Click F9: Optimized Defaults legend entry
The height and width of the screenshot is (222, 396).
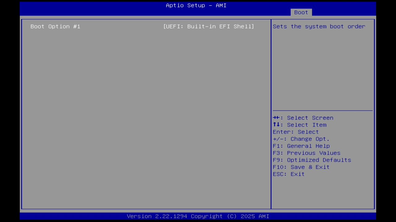(312, 160)
